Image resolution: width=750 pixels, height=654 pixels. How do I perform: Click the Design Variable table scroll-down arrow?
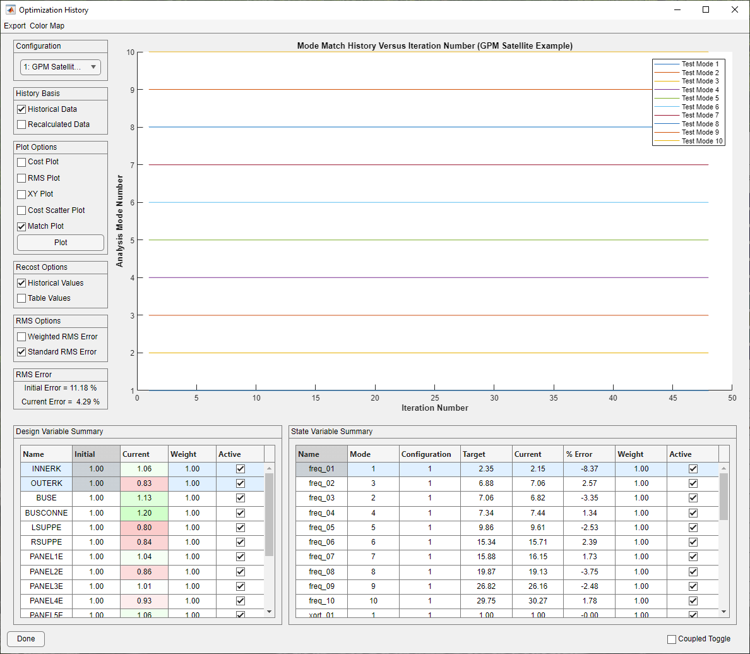pyautogui.click(x=270, y=612)
